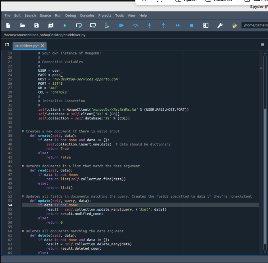Save the current file using disk icon
268x263 pixels.
point(36,25)
